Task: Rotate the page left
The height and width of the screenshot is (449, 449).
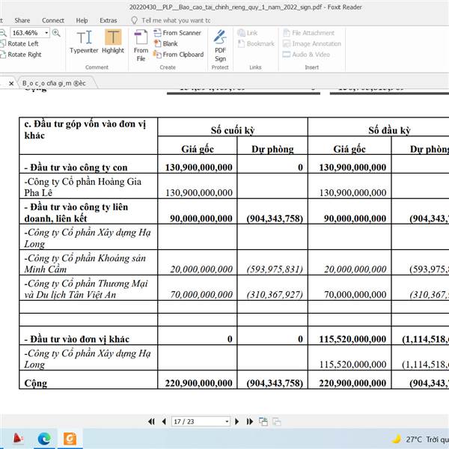Action: point(19,43)
